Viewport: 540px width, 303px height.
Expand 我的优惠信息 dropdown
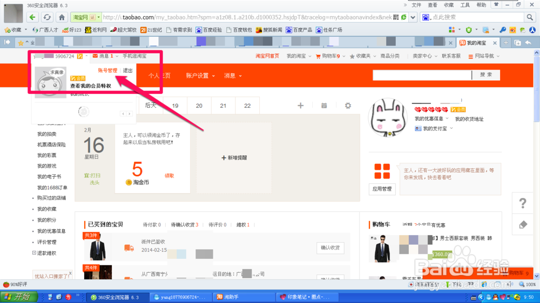coord(431,119)
